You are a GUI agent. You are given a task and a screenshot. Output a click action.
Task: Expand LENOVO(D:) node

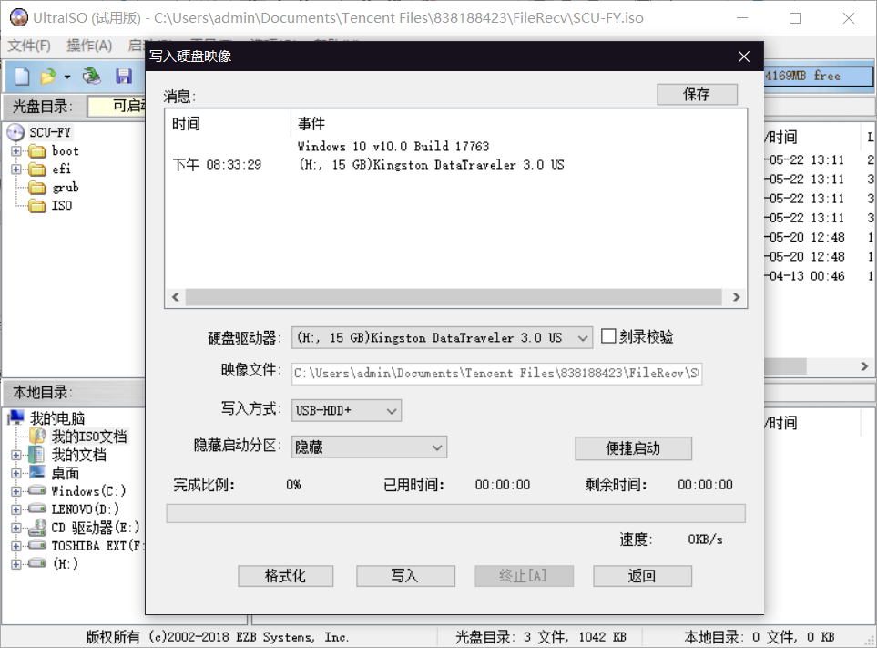(x=15, y=509)
